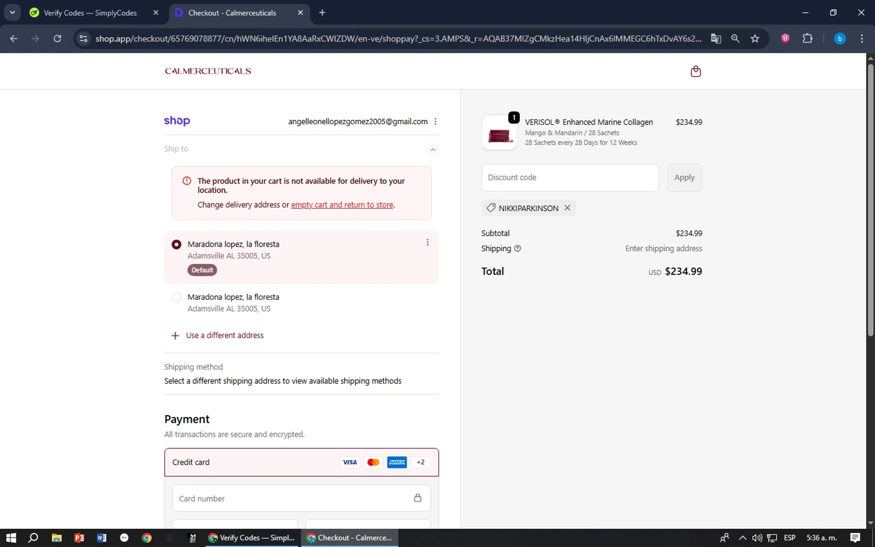The height and width of the screenshot is (547, 875).
Task: Open the Chrome profile avatar
Action: (x=839, y=38)
